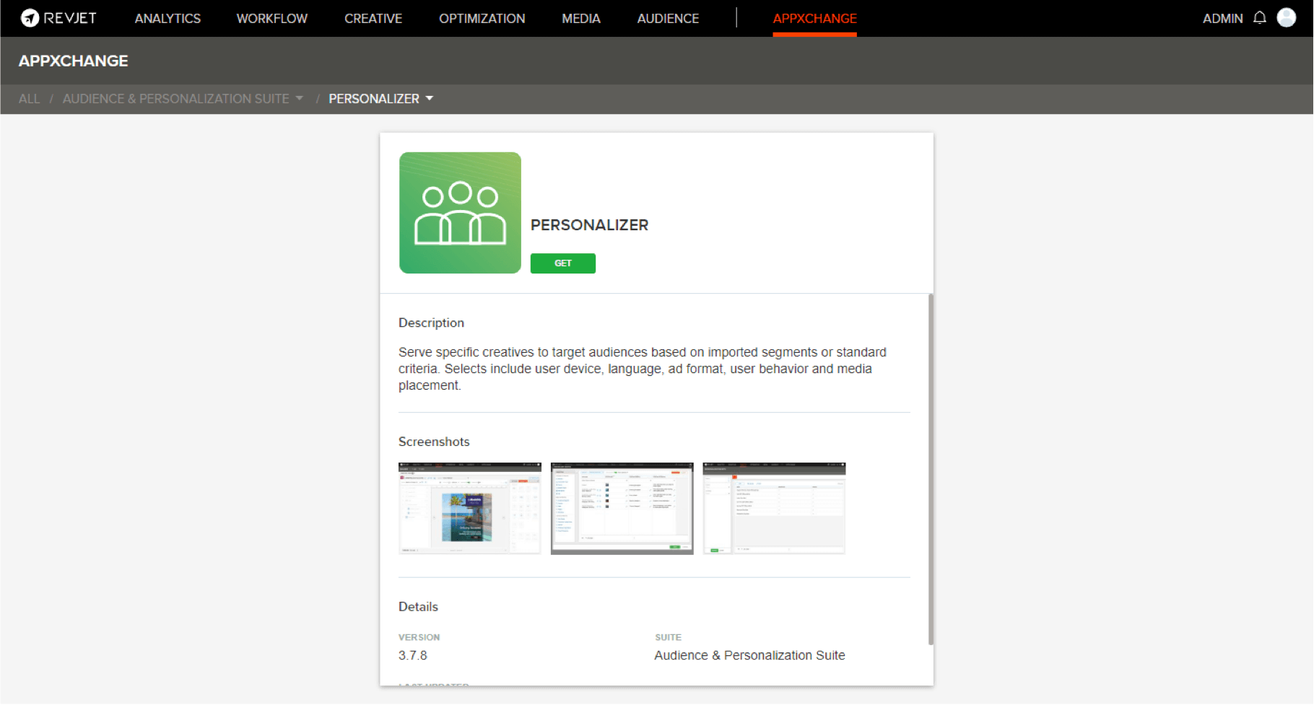Open the user profile avatar

tap(1287, 17)
